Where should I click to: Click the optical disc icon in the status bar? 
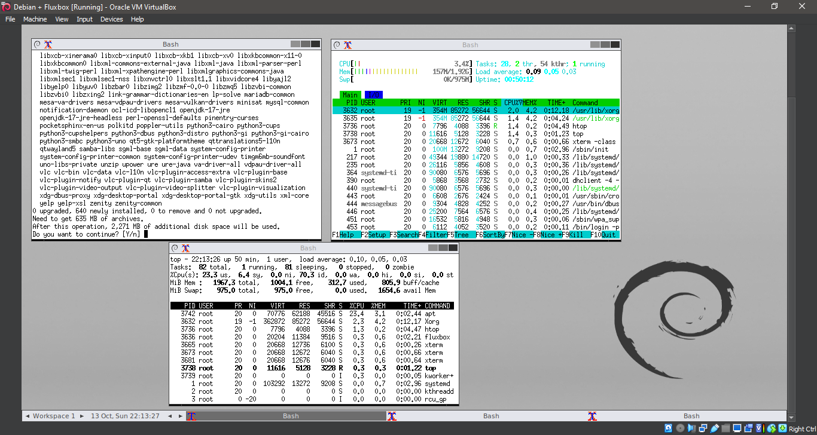pos(680,428)
